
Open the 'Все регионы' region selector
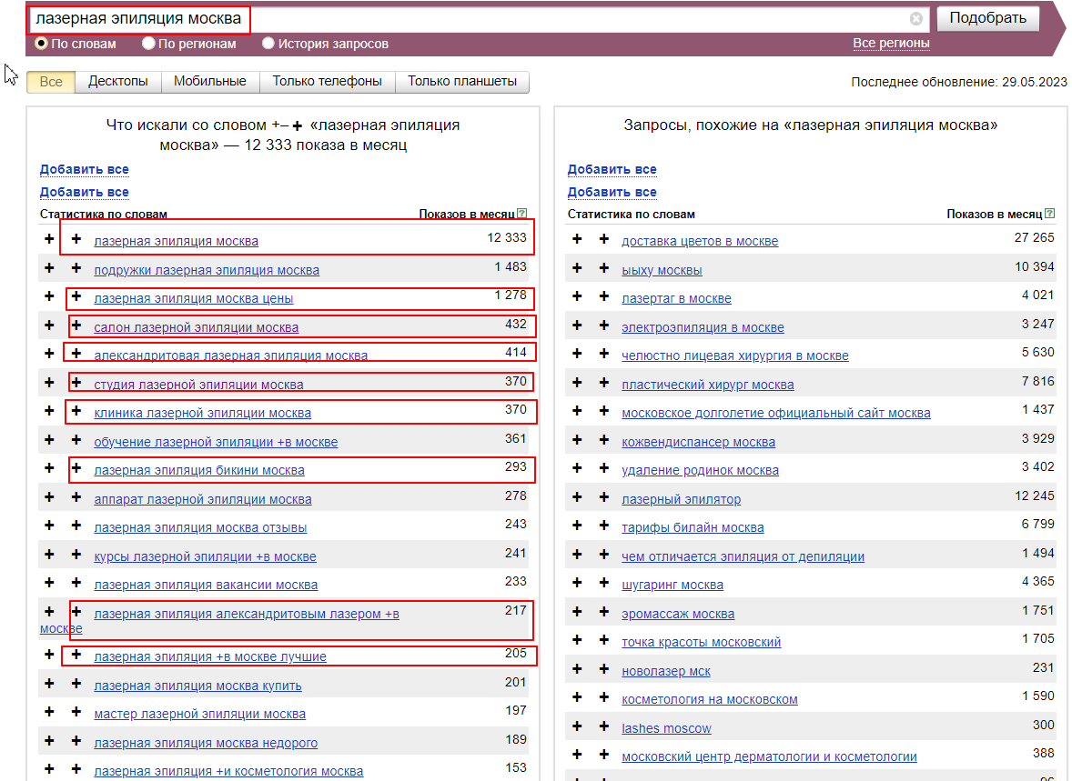coord(891,43)
